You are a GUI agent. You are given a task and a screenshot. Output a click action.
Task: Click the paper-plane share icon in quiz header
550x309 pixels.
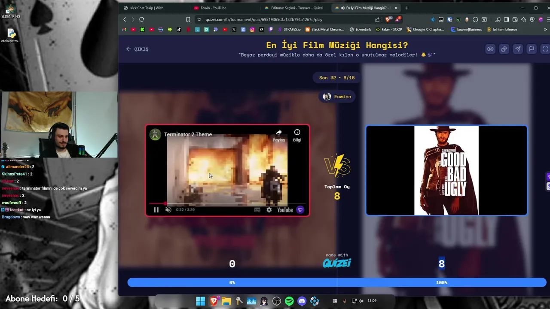point(518,49)
